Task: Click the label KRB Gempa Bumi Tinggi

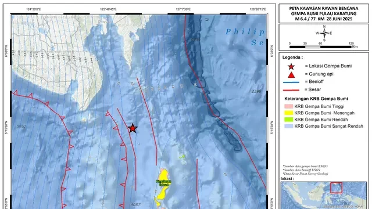Action: tap(319, 106)
